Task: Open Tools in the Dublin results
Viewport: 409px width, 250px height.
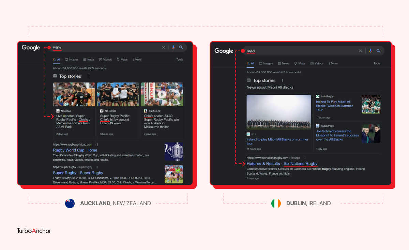Action: (377, 64)
